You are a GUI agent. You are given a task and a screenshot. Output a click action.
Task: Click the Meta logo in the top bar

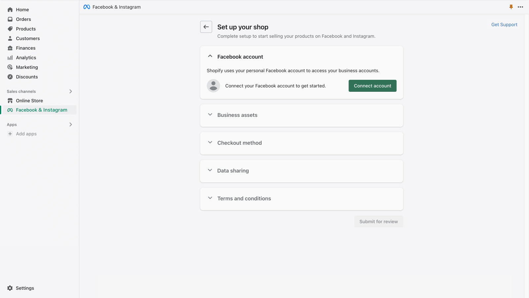click(86, 7)
